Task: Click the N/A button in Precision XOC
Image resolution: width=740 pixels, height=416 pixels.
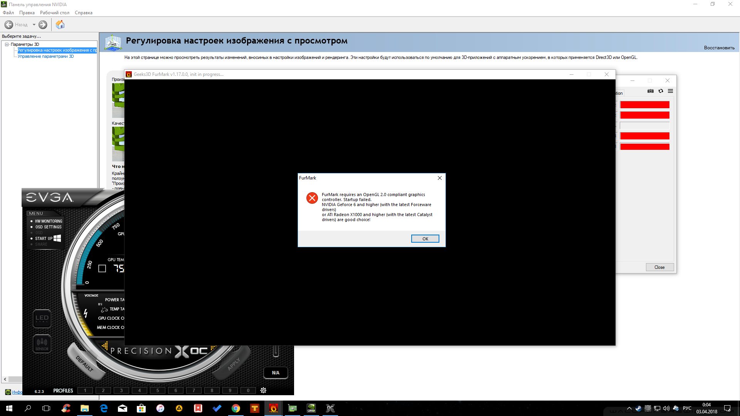Action: [x=276, y=373]
